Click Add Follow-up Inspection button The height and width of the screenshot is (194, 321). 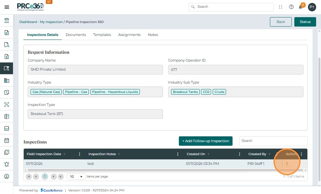pyautogui.click(x=206, y=141)
